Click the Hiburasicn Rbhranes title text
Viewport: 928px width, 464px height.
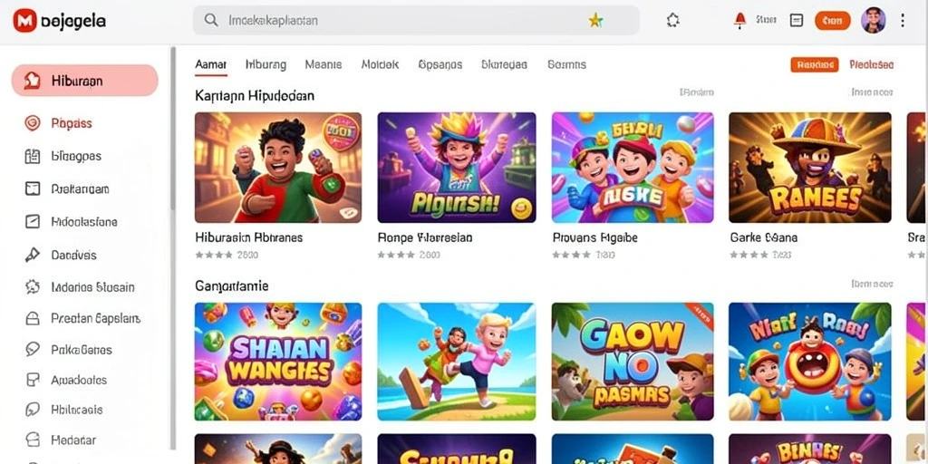[248, 238]
